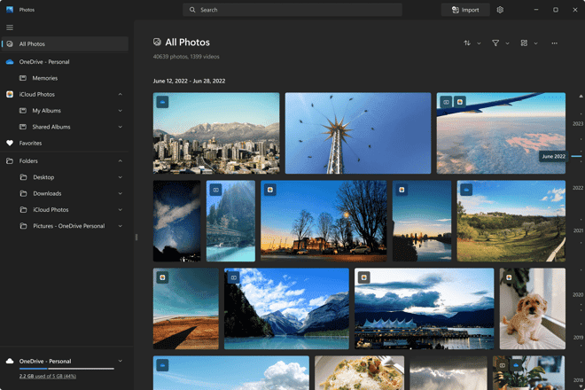The image size is (585, 390).
Task: Toggle the hamburger navigation menu
Action: click(x=10, y=27)
